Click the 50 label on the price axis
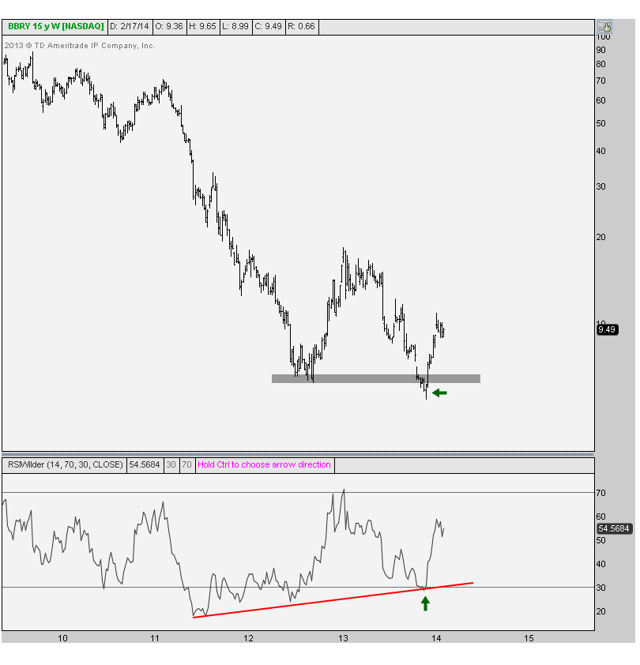Image resolution: width=640 pixels, height=665 pixels. click(601, 123)
